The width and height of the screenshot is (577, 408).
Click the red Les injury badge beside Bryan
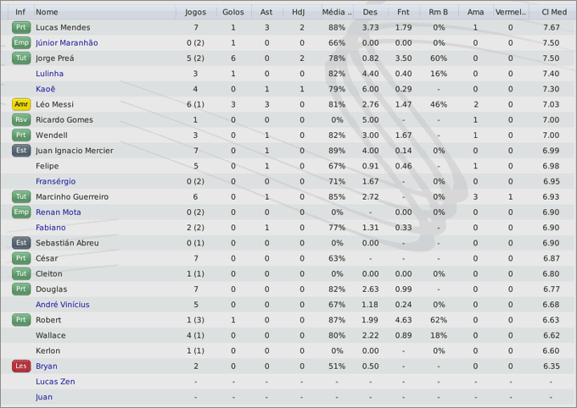[21, 367]
